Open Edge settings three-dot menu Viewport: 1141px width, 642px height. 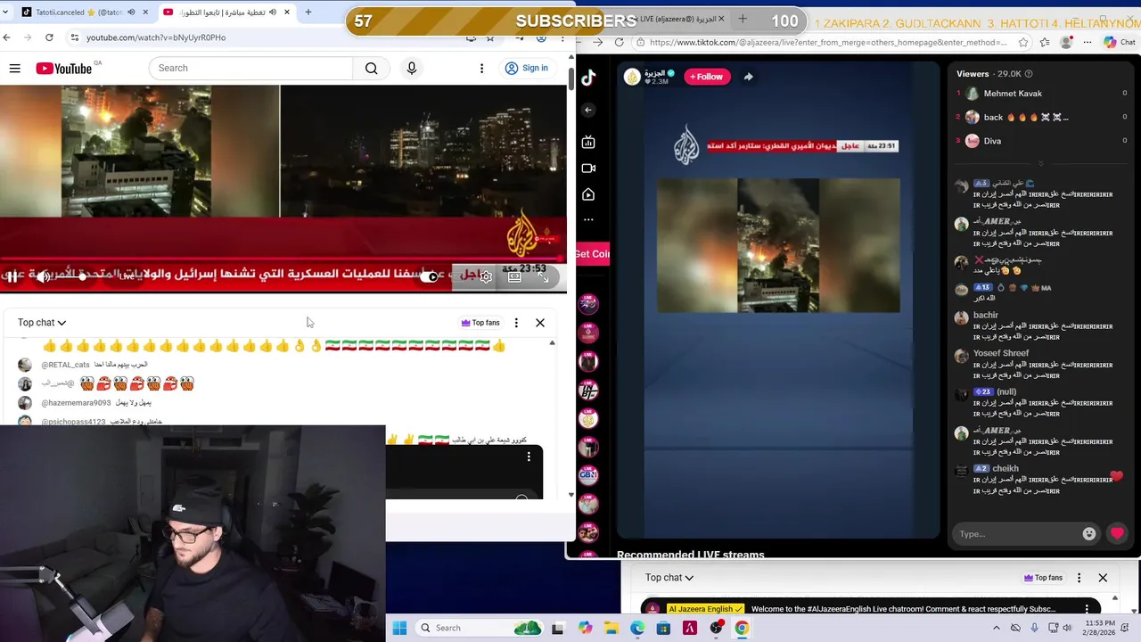1089,42
